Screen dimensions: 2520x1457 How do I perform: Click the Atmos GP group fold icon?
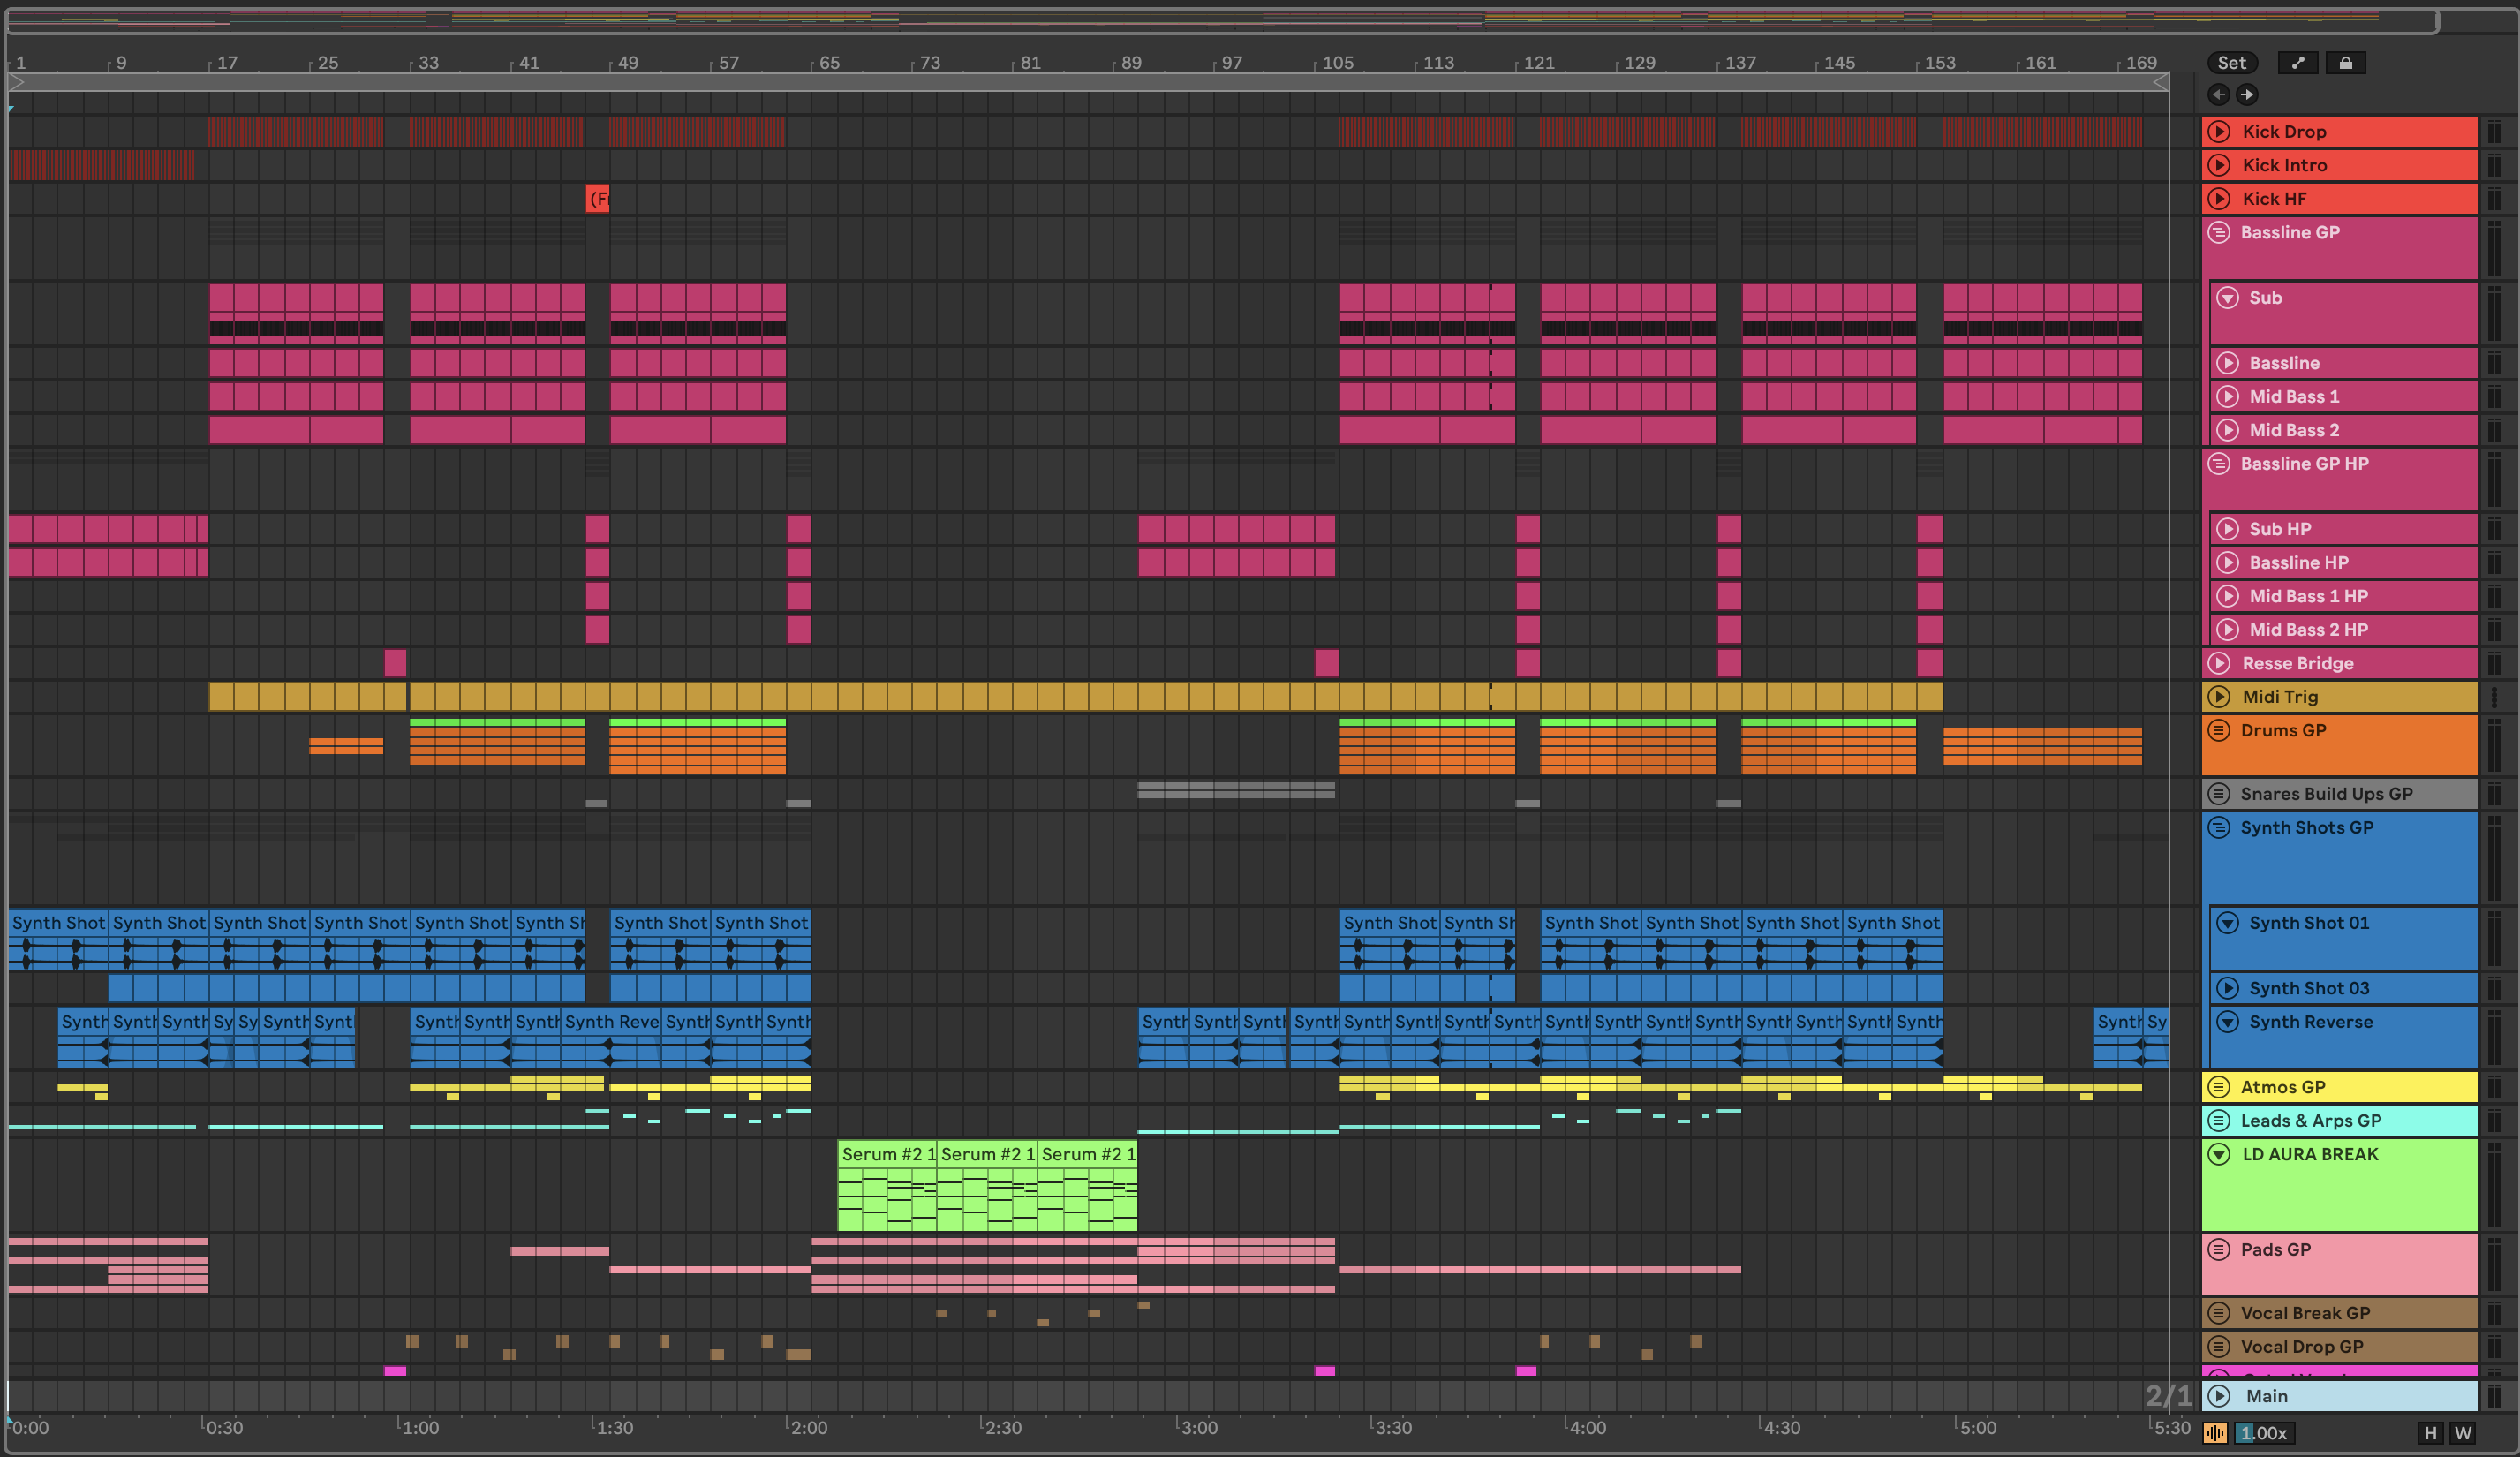(2219, 1087)
